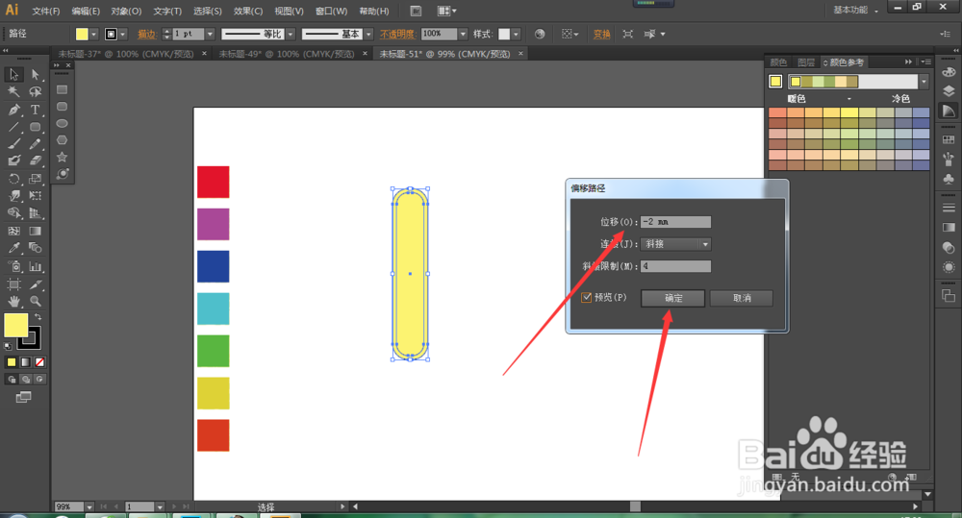
Task: Open the Transparency panel icon in dock
Action: click(949, 248)
